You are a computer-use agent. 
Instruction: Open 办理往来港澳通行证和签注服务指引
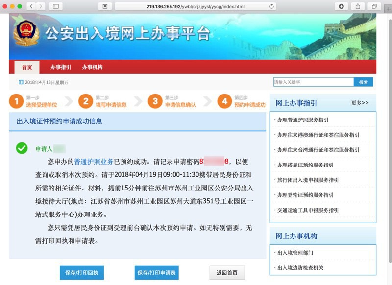(318, 135)
